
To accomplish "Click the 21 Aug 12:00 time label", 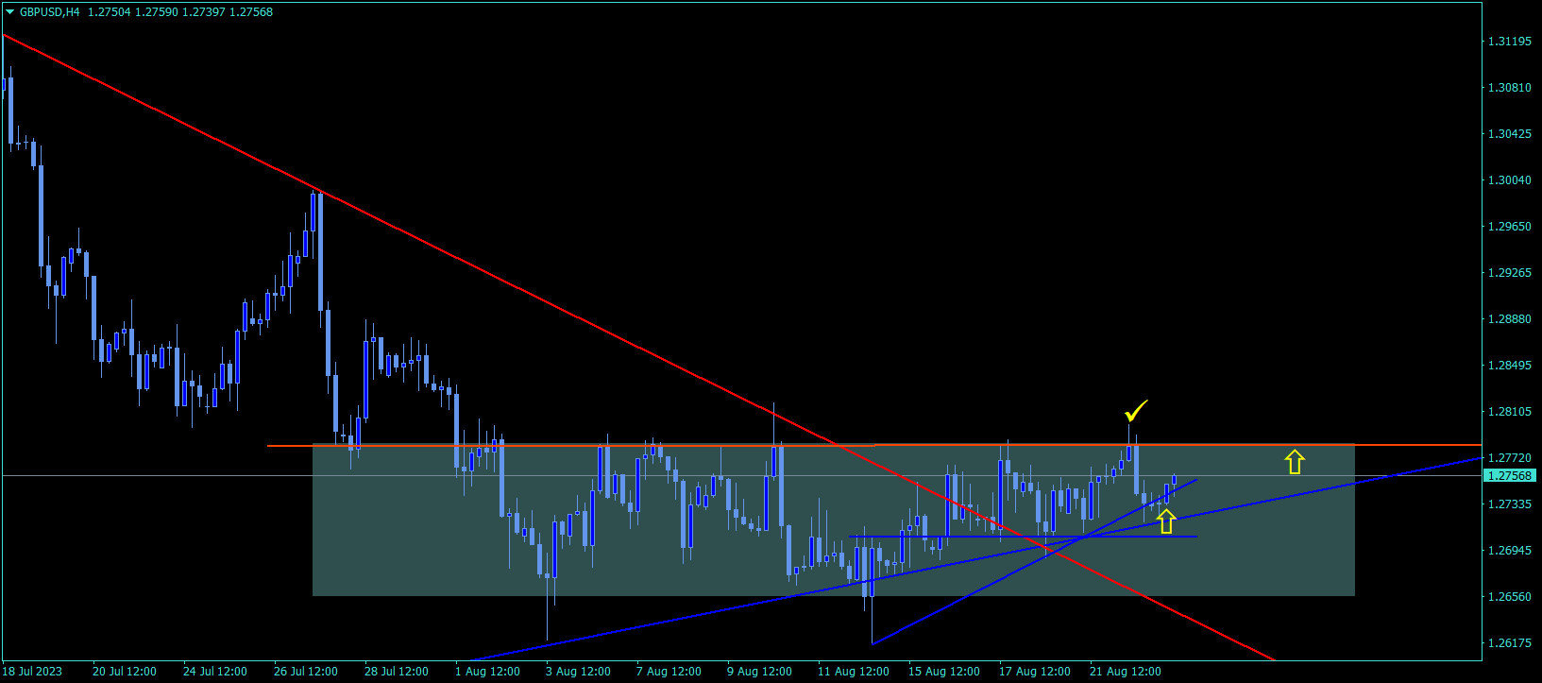I will coord(1126,672).
